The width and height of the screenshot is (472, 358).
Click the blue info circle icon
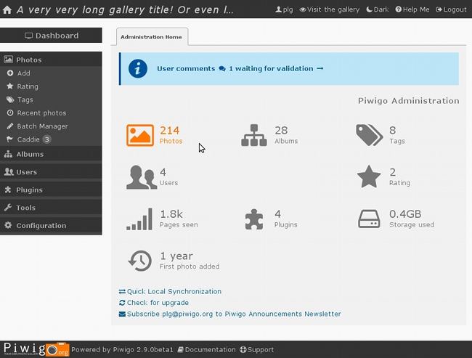point(138,69)
